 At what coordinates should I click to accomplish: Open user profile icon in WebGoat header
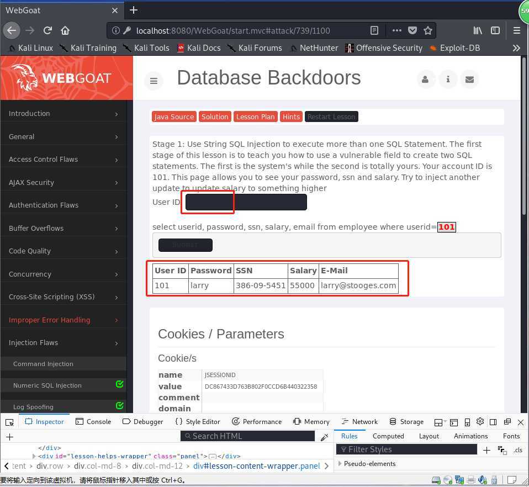pyautogui.click(x=425, y=80)
